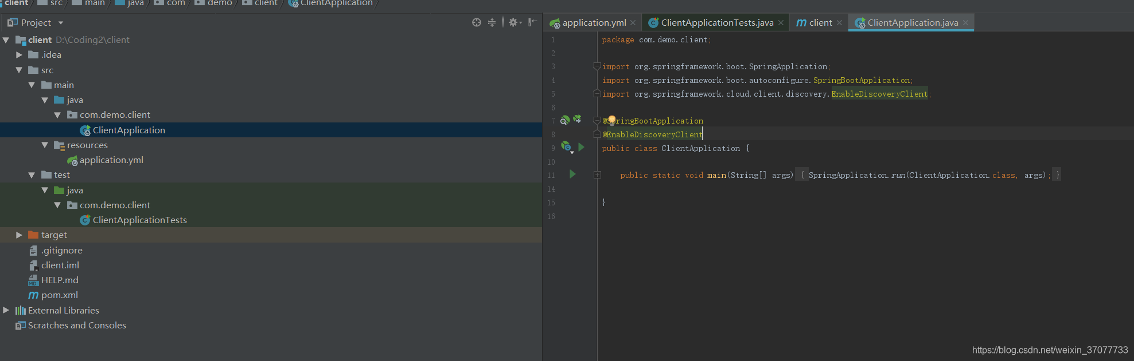
Task: Click EnableDiscoveryClient in the import line
Action: [x=879, y=94]
